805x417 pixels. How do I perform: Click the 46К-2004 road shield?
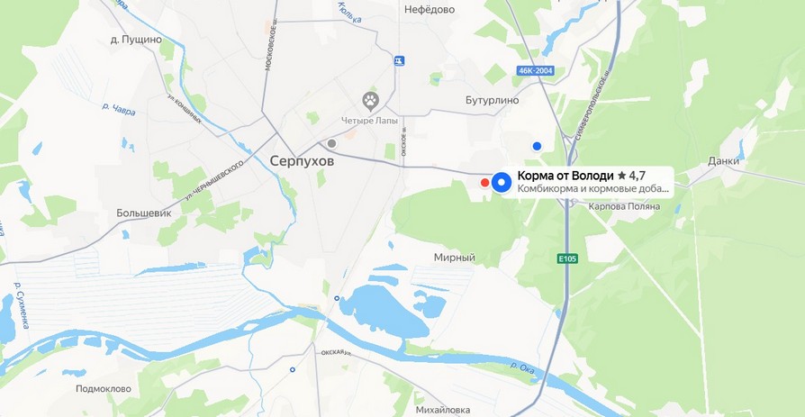pos(536,70)
